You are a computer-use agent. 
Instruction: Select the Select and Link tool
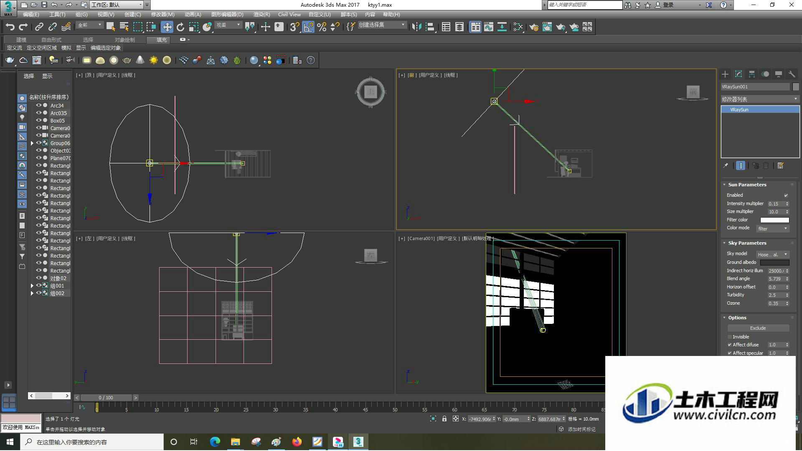coord(39,27)
